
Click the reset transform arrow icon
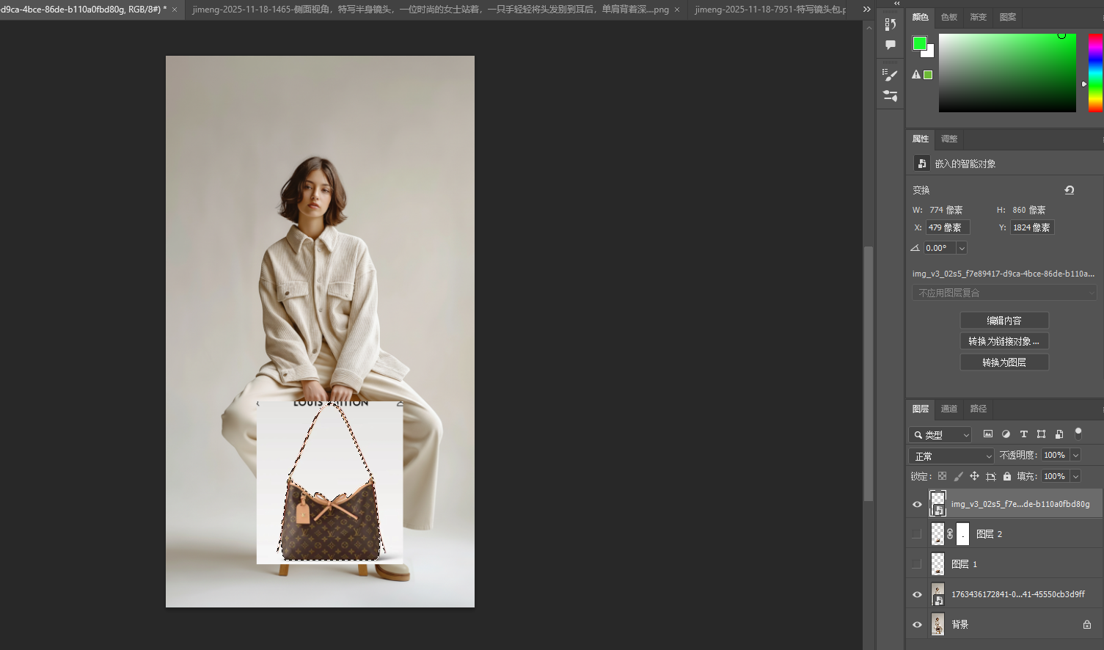[1070, 190]
